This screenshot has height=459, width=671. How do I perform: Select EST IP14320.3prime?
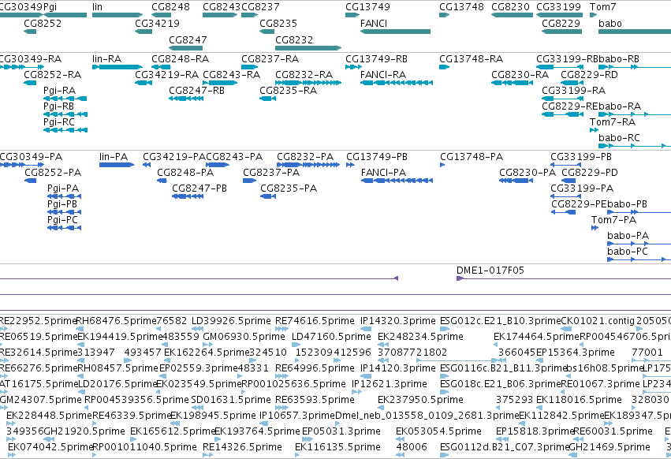(x=398, y=321)
